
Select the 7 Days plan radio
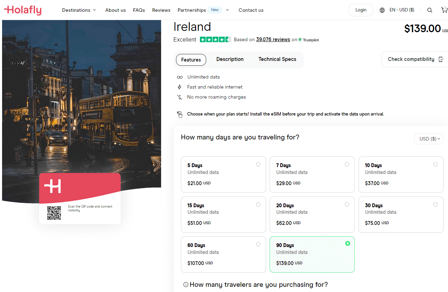pyautogui.click(x=347, y=164)
